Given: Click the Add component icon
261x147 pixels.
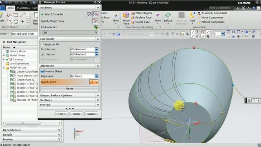Looking at the screenshot, I should [x=192, y=16].
